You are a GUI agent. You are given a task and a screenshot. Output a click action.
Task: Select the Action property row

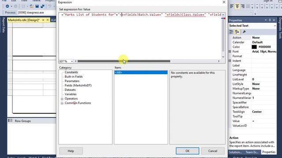pos(252,38)
